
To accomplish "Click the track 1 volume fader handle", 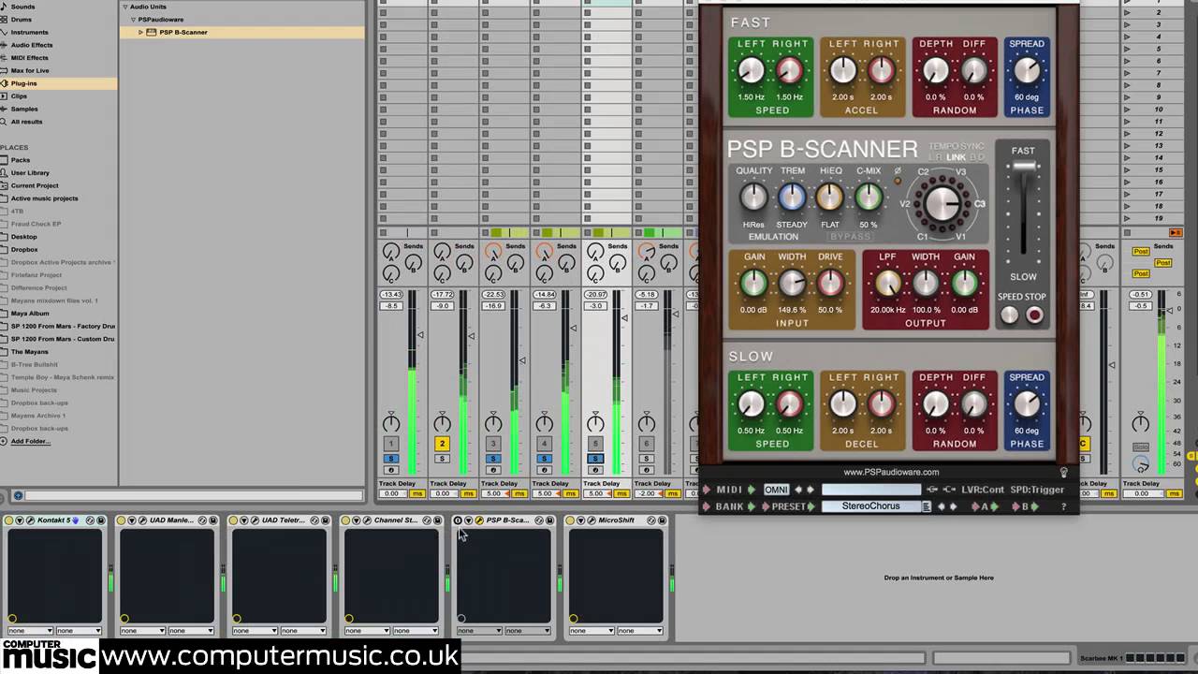I will pos(420,335).
